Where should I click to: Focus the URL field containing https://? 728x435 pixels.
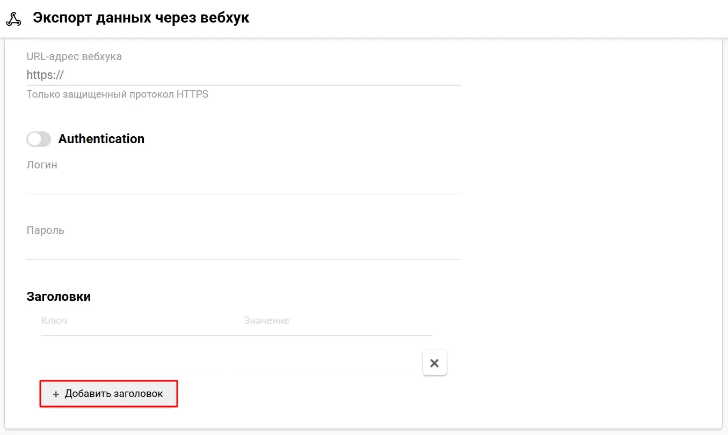tap(243, 75)
